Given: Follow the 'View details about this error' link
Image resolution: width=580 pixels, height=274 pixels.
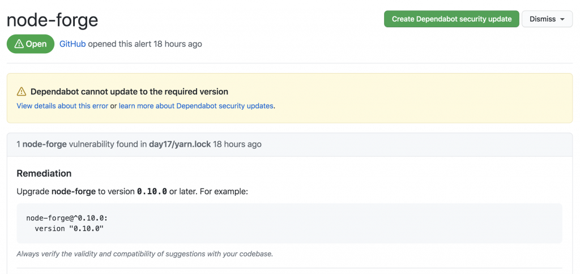Looking at the screenshot, I should 62,106.
